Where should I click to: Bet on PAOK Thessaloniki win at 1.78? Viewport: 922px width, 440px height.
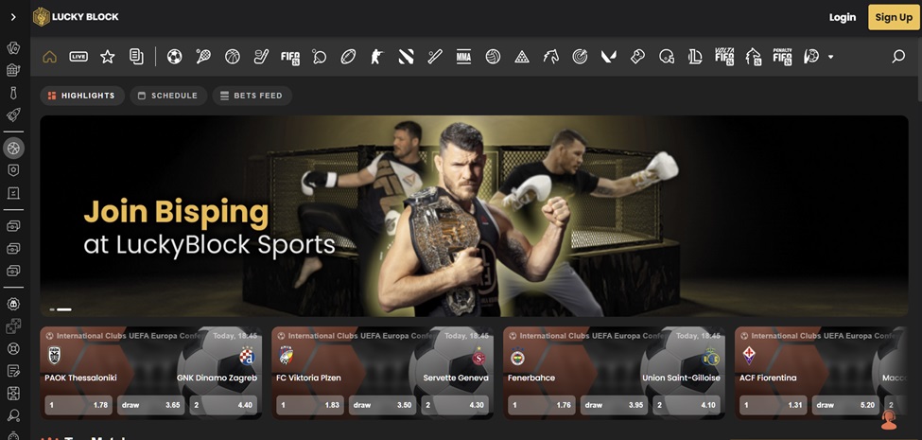(x=78, y=404)
